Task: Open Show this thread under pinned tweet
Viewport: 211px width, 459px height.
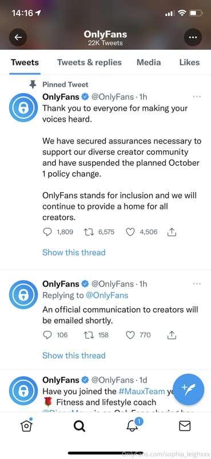Action: [x=74, y=252]
